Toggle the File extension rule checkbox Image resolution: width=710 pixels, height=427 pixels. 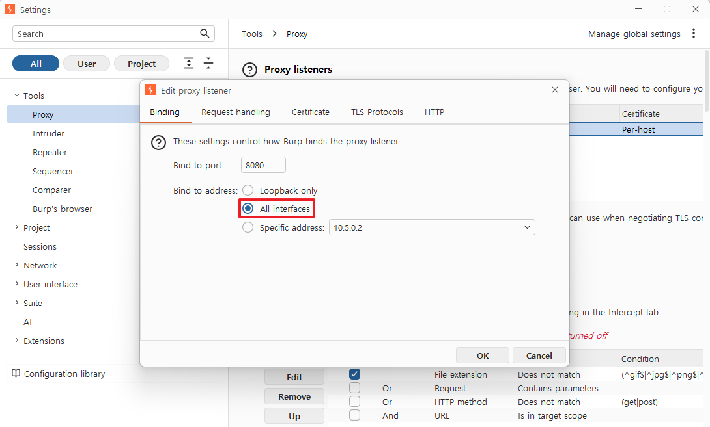click(x=354, y=374)
